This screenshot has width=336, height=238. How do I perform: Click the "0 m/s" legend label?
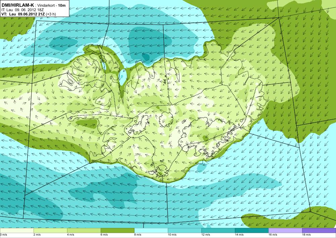click(x=3, y=235)
